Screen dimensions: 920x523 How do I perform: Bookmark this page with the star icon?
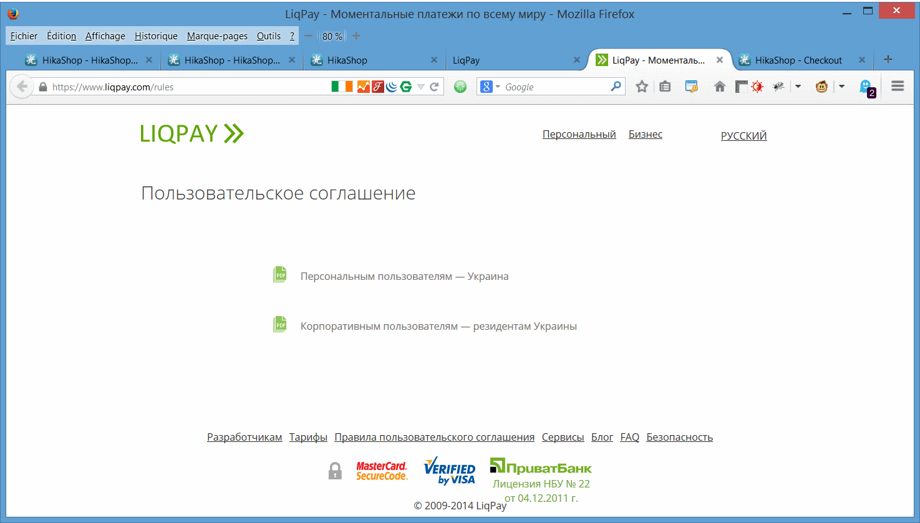coord(642,87)
